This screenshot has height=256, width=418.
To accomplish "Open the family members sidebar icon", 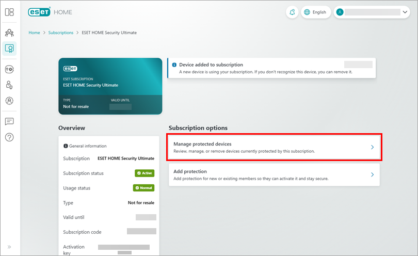I will (x=9, y=33).
